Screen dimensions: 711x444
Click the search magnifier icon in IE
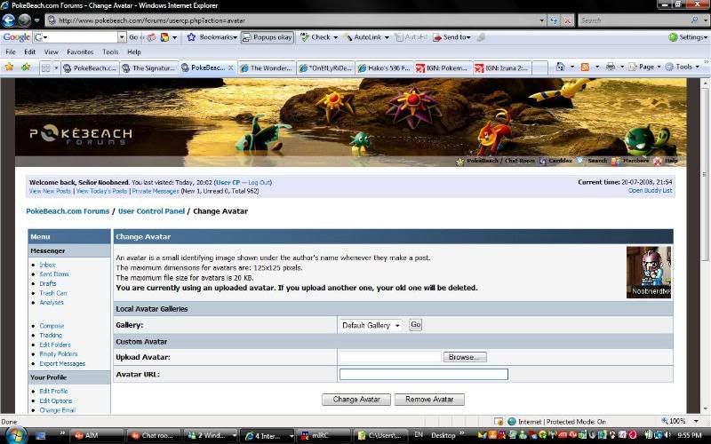click(694, 20)
